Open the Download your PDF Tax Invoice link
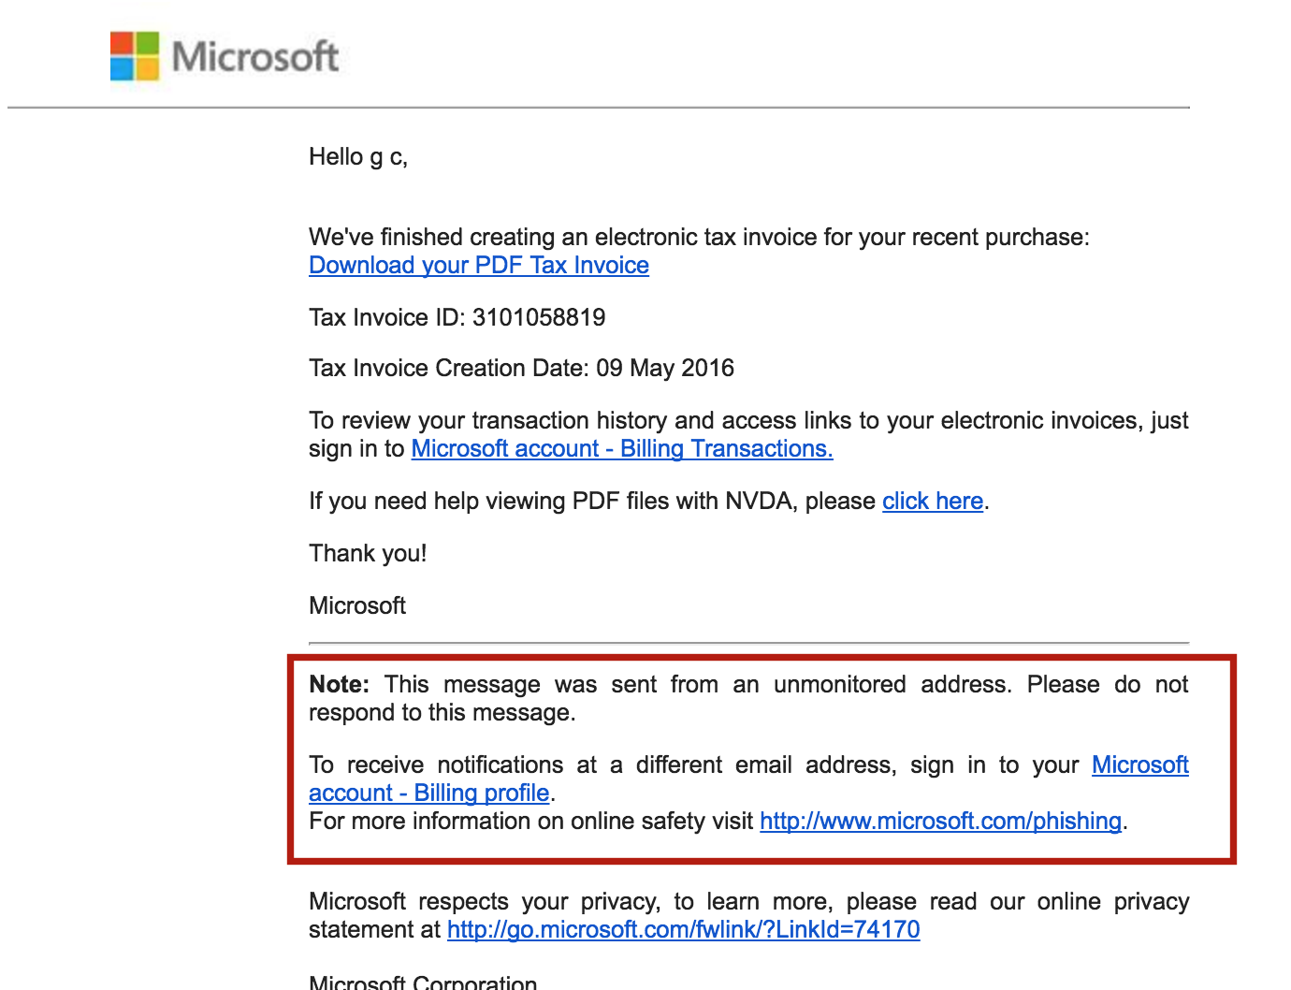The image size is (1291, 990). [478, 266]
